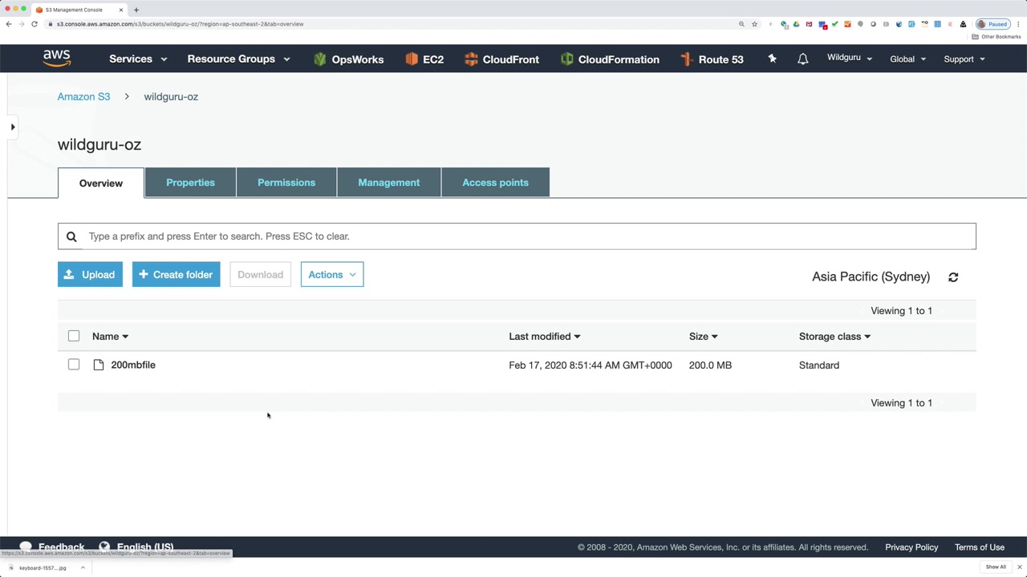Screen dimensions: 1027x577
Task: Go back with the browser back arrow
Action: 9,24
